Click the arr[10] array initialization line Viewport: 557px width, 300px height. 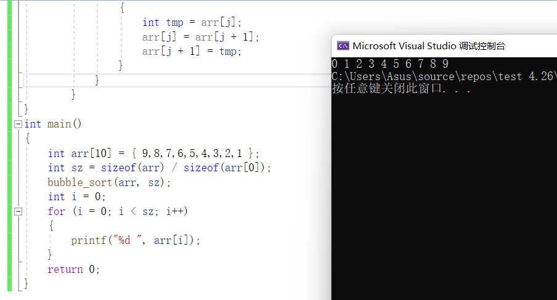(x=153, y=153)
